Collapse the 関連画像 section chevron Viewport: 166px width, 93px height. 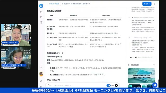click(154, 65)
